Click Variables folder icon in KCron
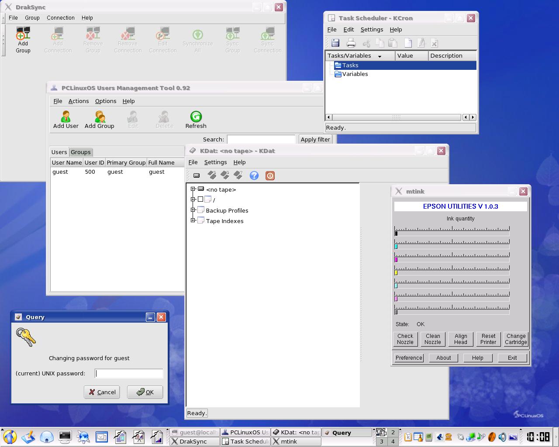This screenshot has height=447, width=559. [x=338, y=74]
